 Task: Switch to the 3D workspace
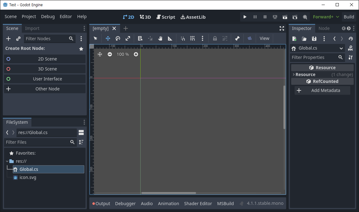pos(145,17)
